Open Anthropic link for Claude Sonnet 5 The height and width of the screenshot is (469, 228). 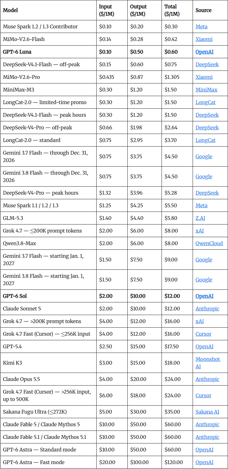[207, 309]
